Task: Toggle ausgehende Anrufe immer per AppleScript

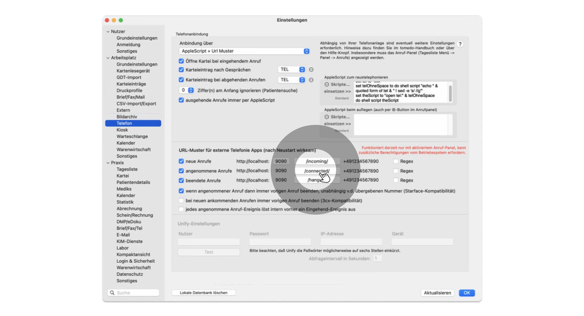Action: [x=181, y=100]
